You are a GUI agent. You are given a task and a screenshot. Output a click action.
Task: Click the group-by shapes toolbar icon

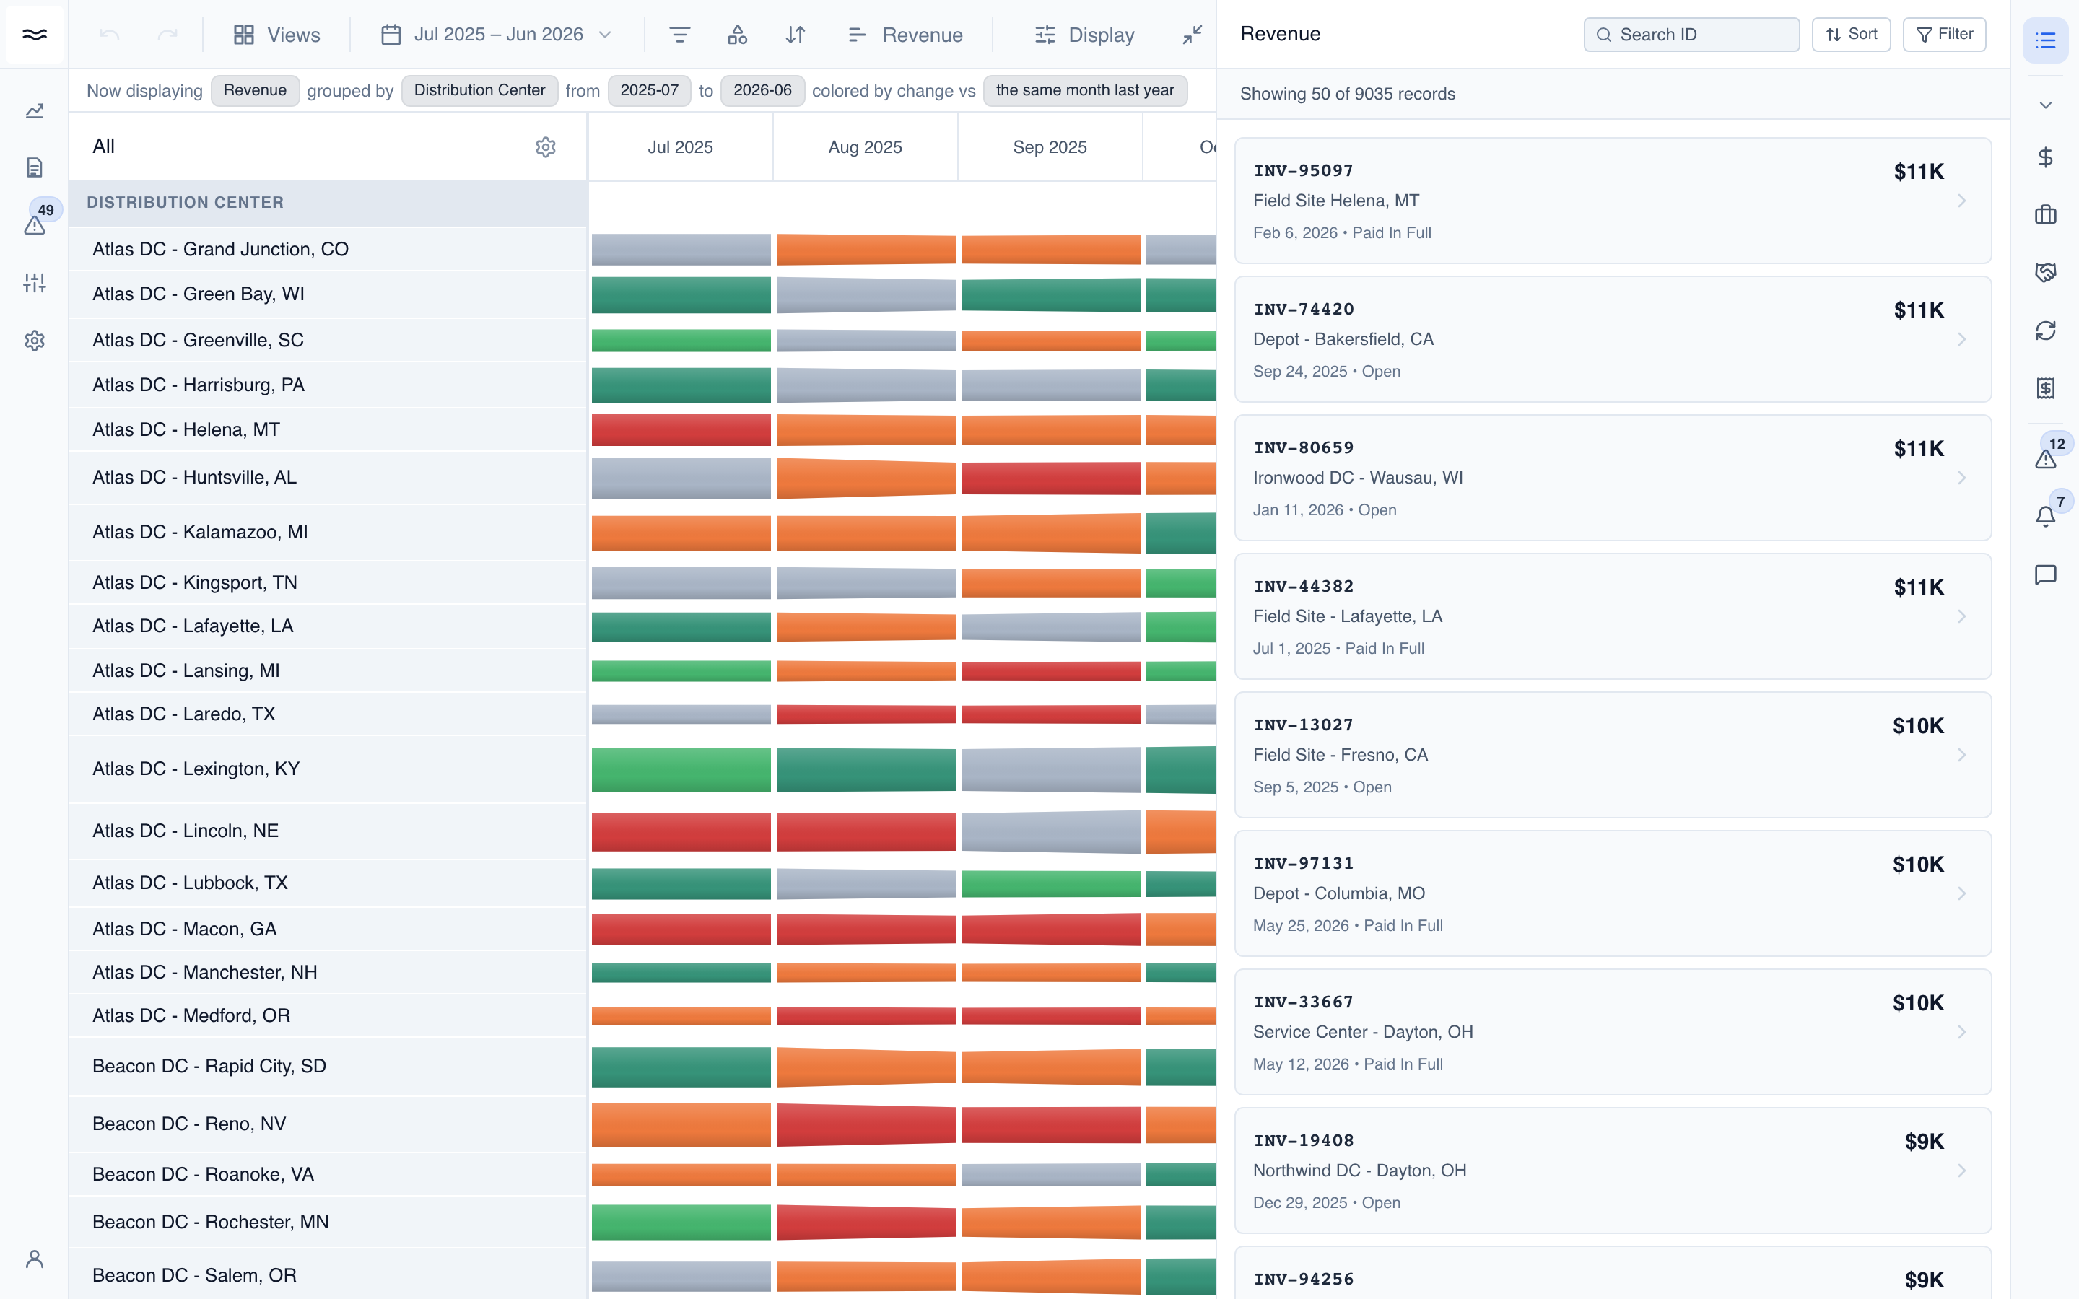click(x=737, y=35)
